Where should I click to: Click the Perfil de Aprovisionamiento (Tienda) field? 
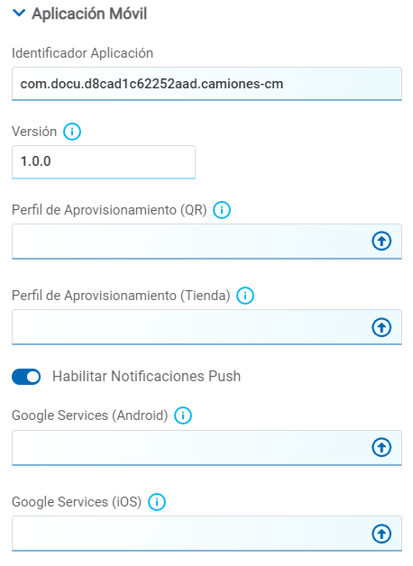(x=206, y=327)
